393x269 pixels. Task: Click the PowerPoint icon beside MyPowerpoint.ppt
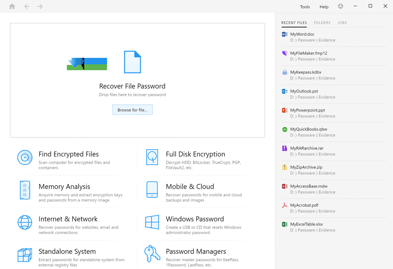pos(284,110)
